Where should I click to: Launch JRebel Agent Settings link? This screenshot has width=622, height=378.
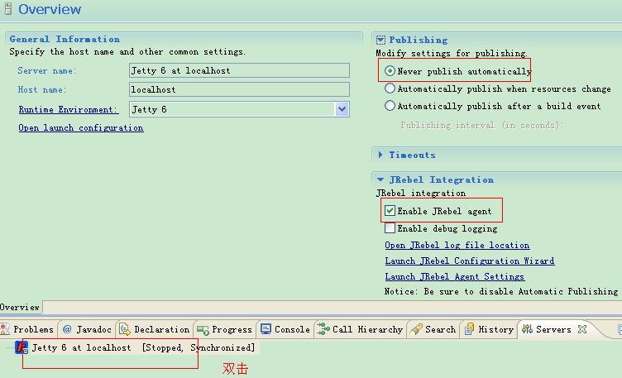[455, 276]
